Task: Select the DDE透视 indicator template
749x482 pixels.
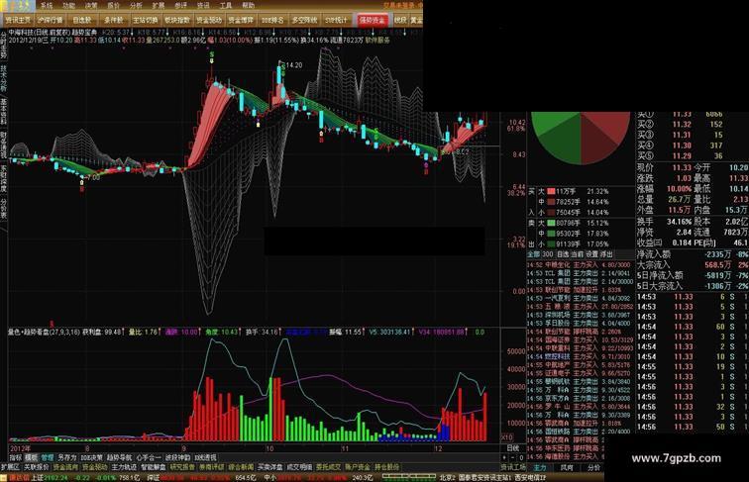Action: click(x=205, y=457)
